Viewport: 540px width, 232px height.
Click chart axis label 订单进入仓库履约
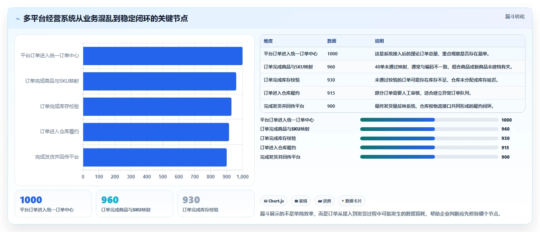[x=59, y=132]
